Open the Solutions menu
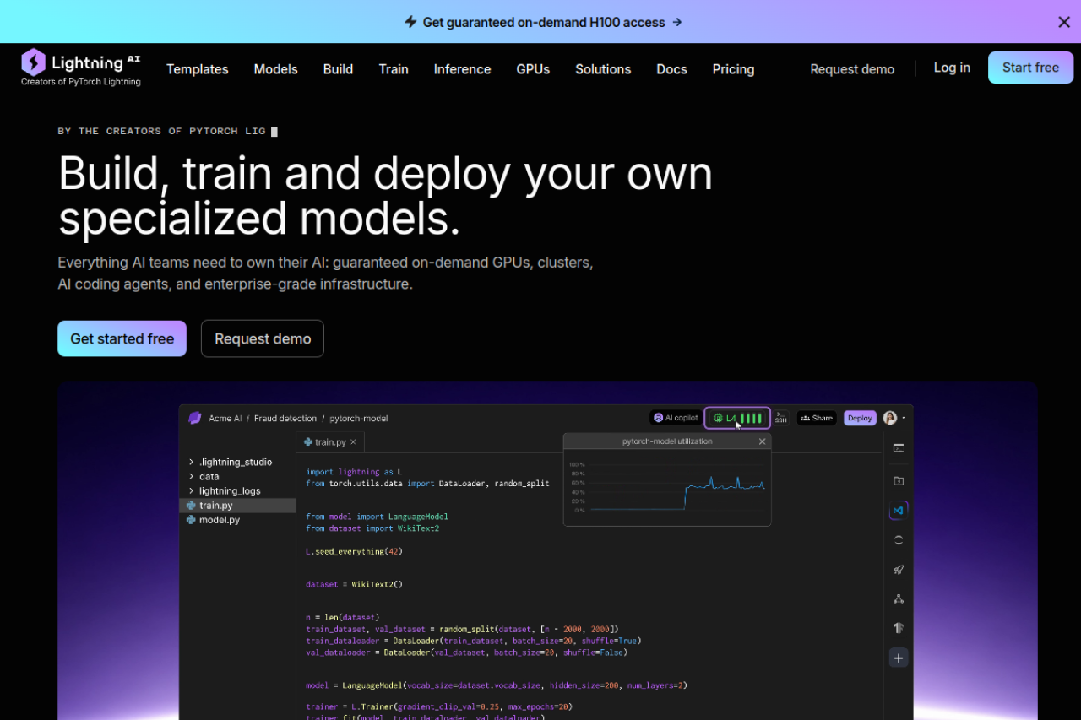Screen dimensions: 1081x720 (x=603, y=69)
